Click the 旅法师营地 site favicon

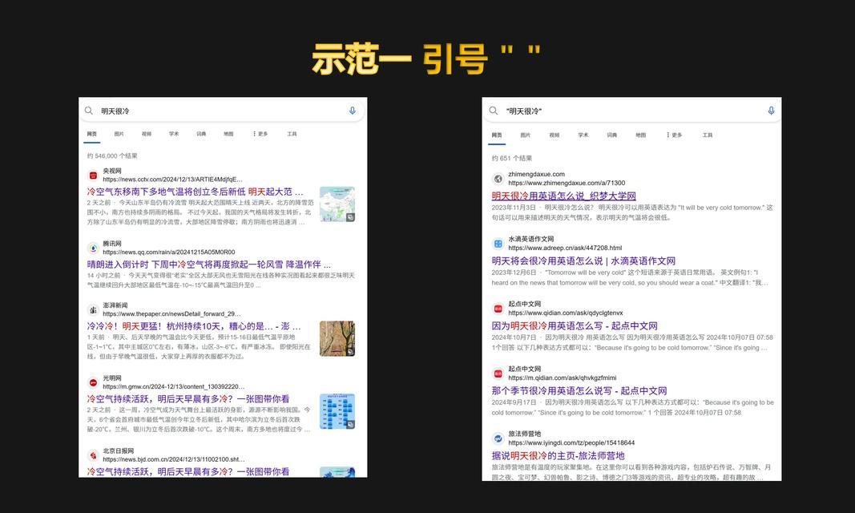pyautogui.click(x=498, y=438)
